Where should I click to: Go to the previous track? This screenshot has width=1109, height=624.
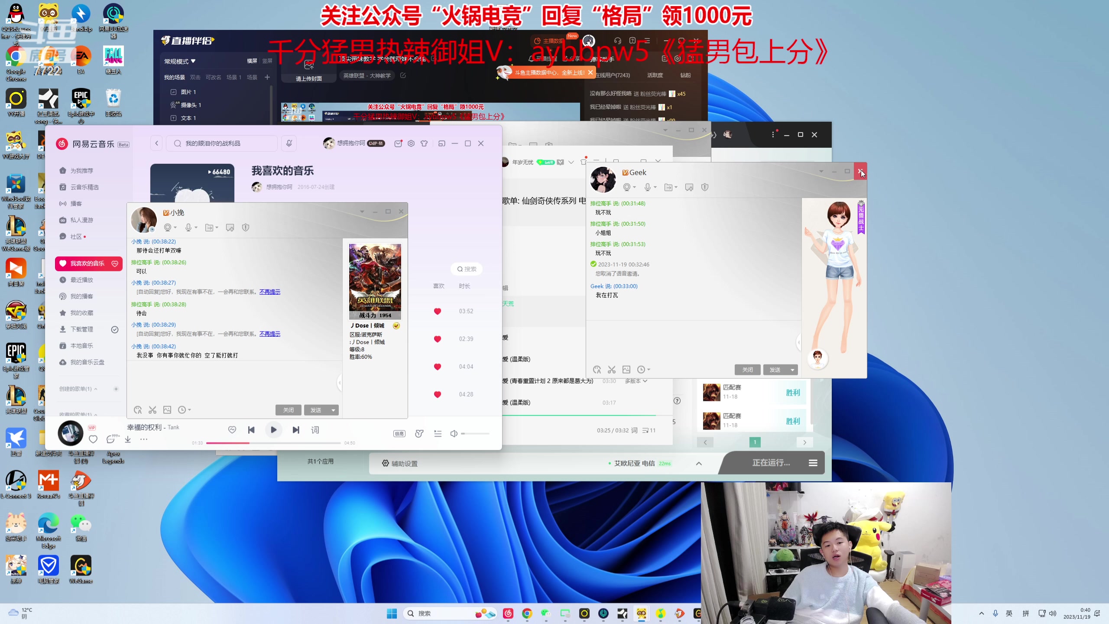[251, 430]
